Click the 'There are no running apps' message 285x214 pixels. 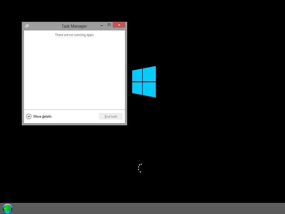click(74, 35)
